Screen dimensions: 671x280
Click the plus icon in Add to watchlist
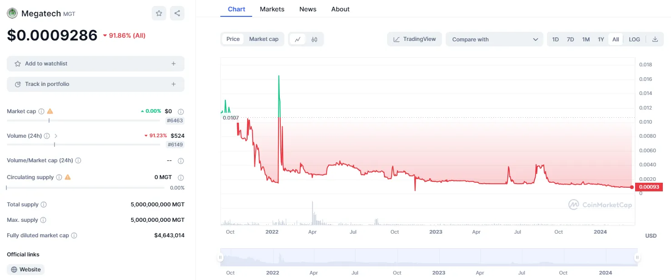click(x=174, y=64)
